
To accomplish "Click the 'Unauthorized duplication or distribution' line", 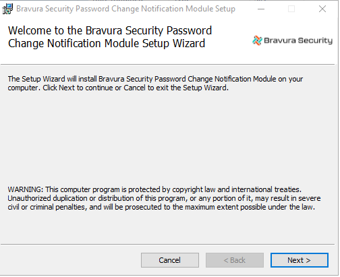I will (x=164, y=198).
